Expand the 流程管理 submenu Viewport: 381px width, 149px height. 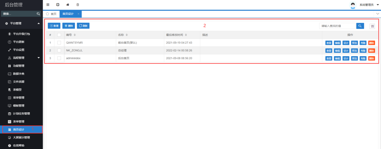coord(38,58)
